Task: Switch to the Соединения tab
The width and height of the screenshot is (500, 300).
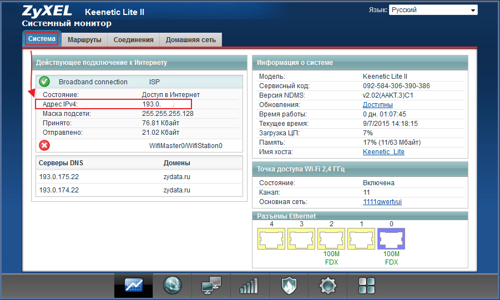Action: coord(134,40)
